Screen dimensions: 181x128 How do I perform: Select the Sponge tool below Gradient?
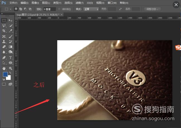coord(11,52)
